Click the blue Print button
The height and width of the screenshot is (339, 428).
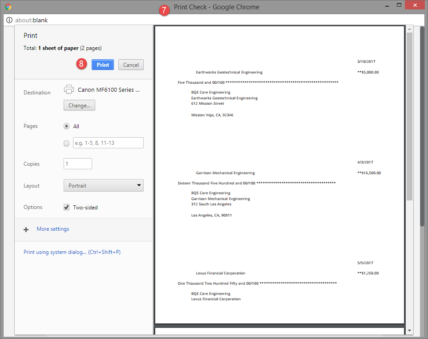pyautogui.click(x=102, y=65)
